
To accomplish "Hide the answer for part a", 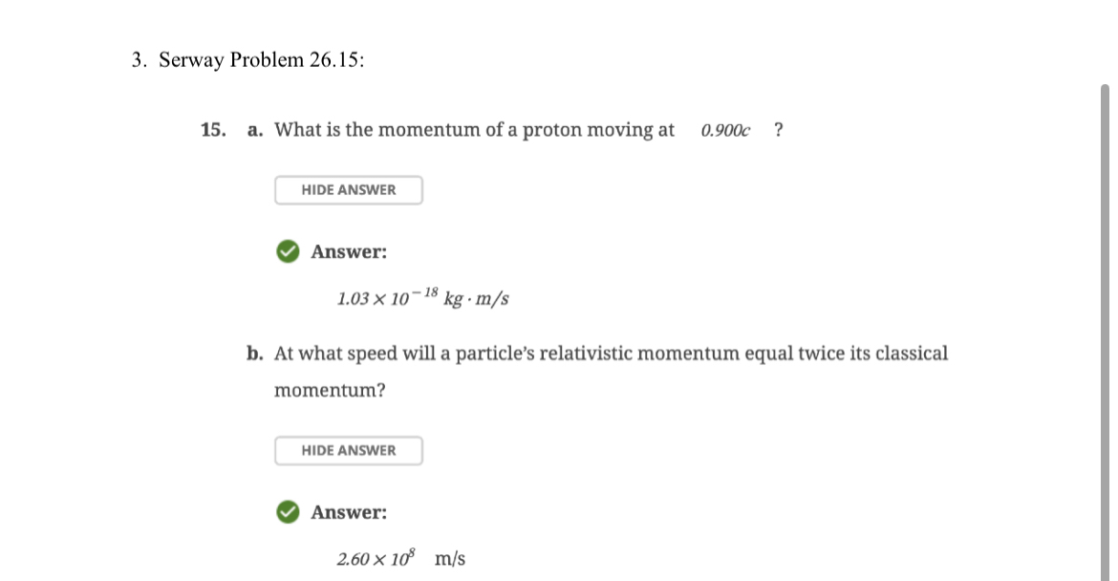I will [349, 190].
